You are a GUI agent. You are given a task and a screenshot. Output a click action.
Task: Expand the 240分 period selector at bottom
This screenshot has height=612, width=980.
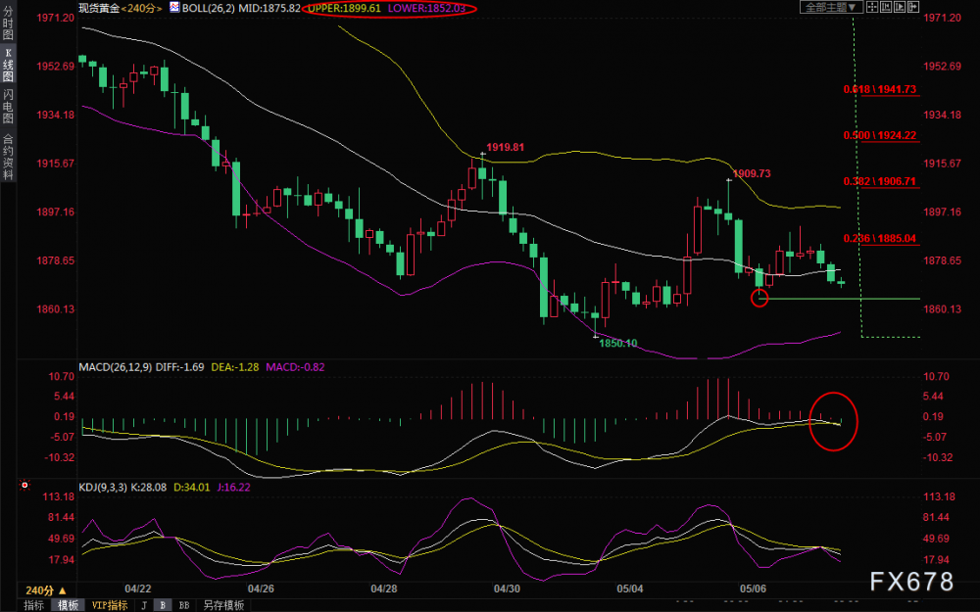[45, 590]
